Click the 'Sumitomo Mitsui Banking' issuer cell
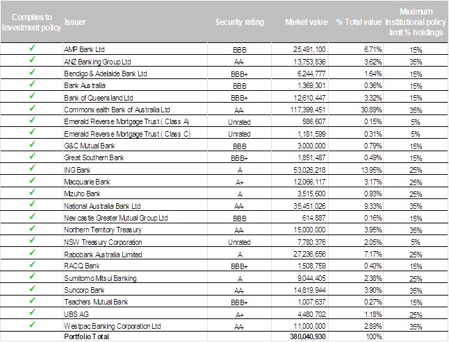Viewport: 449px width, 342px height. pos(100,278)
